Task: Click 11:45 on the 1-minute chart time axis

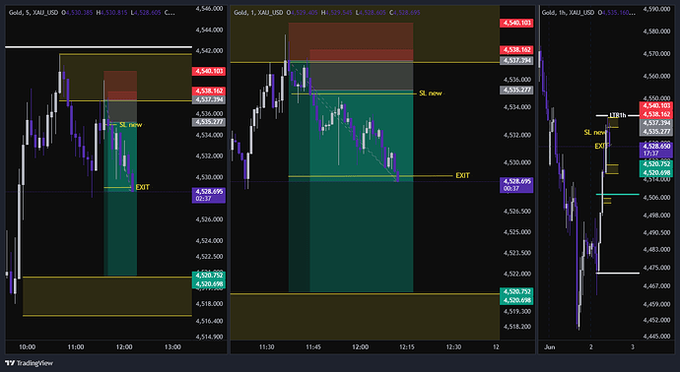Action: click(x=313, y=346)
